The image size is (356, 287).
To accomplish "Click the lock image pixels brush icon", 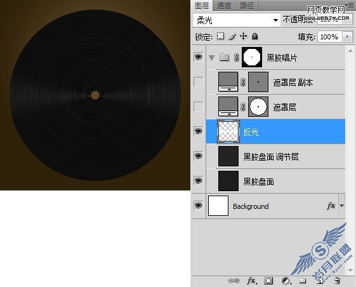I will [x=232, y=36].
